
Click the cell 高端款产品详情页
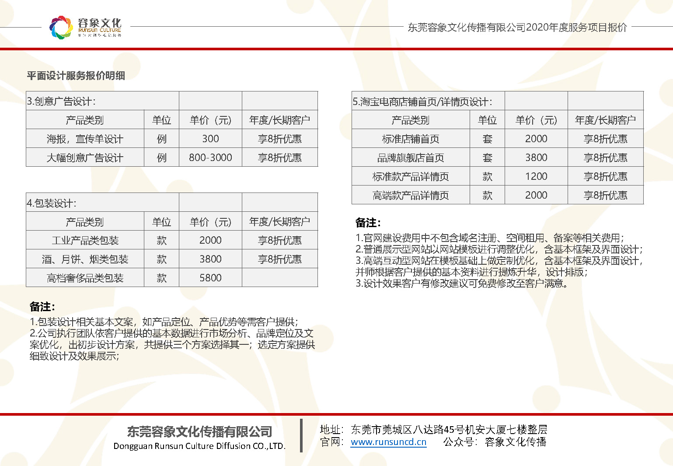click(411, 196)
